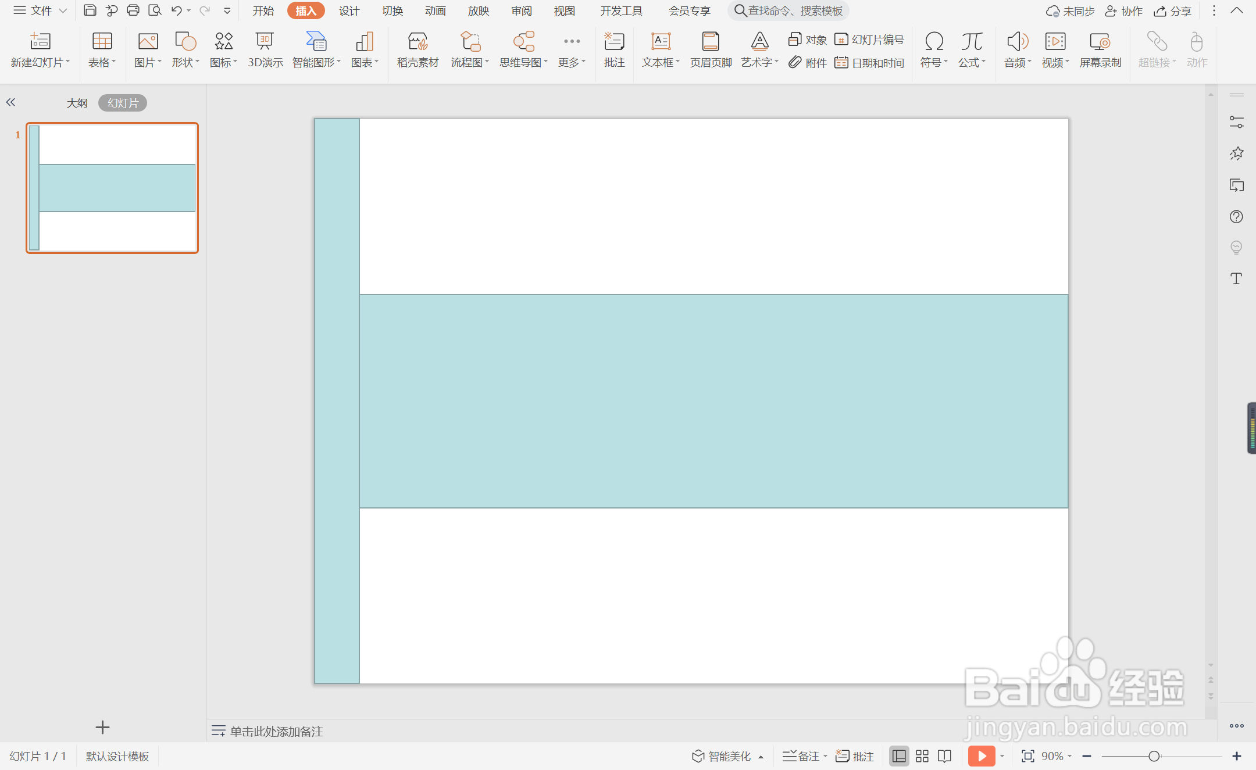
Task: Toggle reading view mode
Action: (945, 756)
